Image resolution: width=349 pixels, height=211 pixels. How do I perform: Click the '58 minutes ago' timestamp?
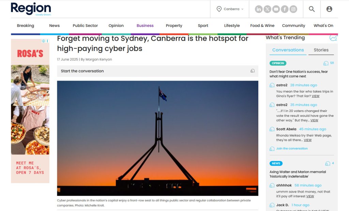point(308,185)
